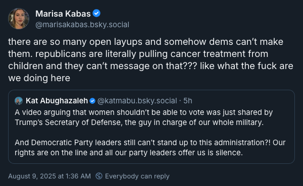The height and width of the screenshot is (186, 303).
Task: Click the Everybody can reply label
Action: click(x=137, y=176)
